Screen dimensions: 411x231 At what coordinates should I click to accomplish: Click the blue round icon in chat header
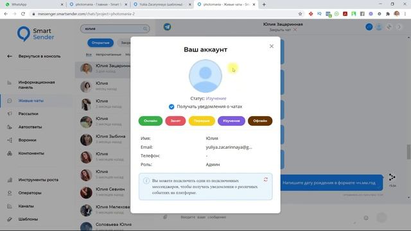pos(369,27)
